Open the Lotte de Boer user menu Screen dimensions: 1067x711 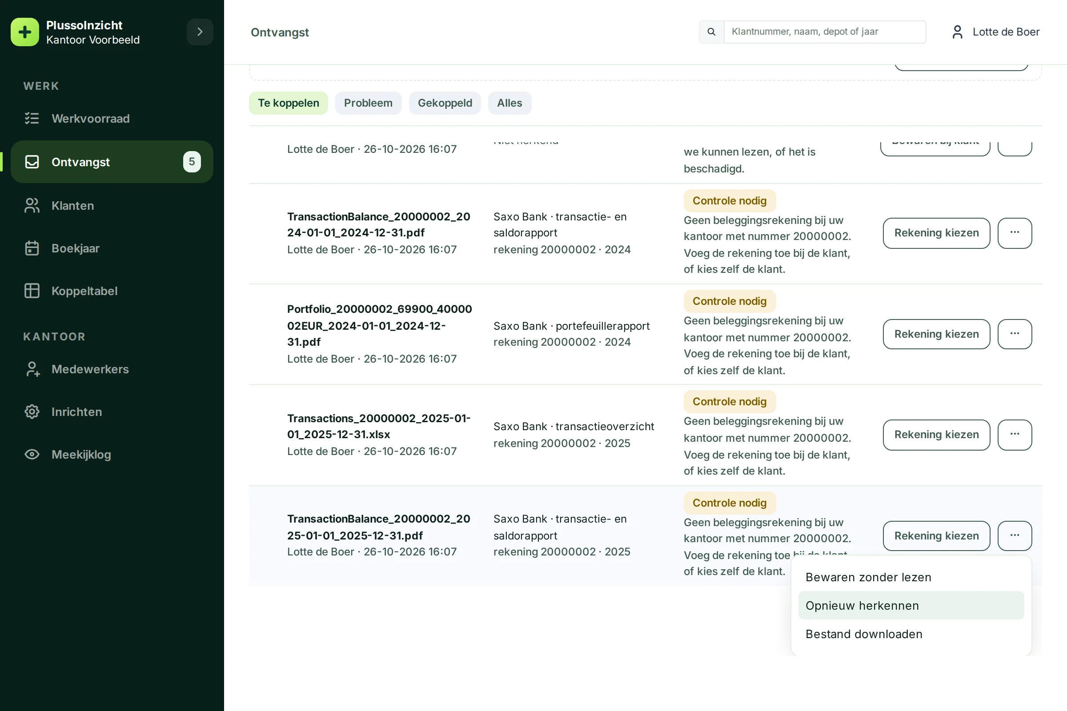click(995, 32)
